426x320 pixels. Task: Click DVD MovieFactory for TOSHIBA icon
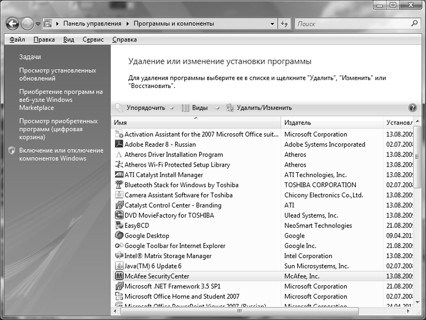click(119, 215)
